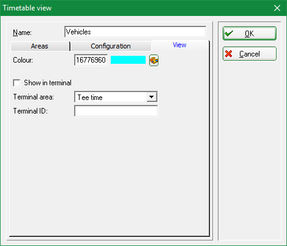Click the Name field containing Vehicles
This screenshot has height=246, width=287.
pyautogui.click(x=135, y=32)
